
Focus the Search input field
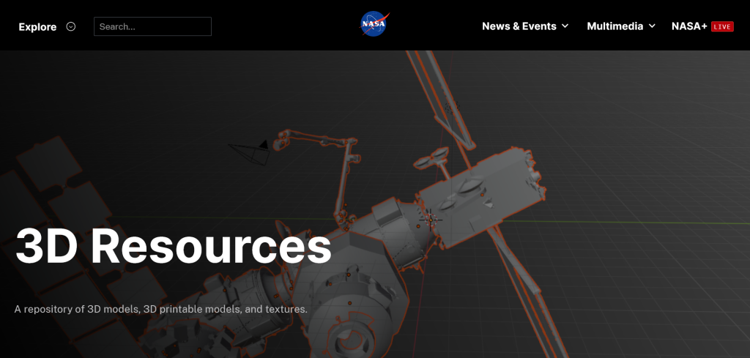click(x=152, y=26)
